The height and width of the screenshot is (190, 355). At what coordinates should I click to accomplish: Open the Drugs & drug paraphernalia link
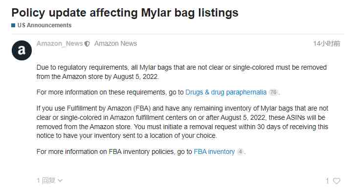[x=226, y=92]
